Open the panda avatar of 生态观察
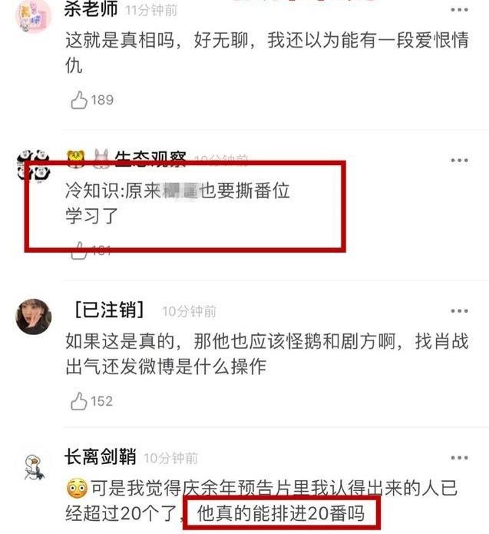 pos(33,166)
